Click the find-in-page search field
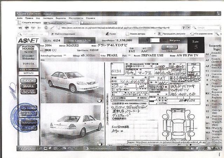This screenshot has height=158, width=224. [x=33, y=34]
